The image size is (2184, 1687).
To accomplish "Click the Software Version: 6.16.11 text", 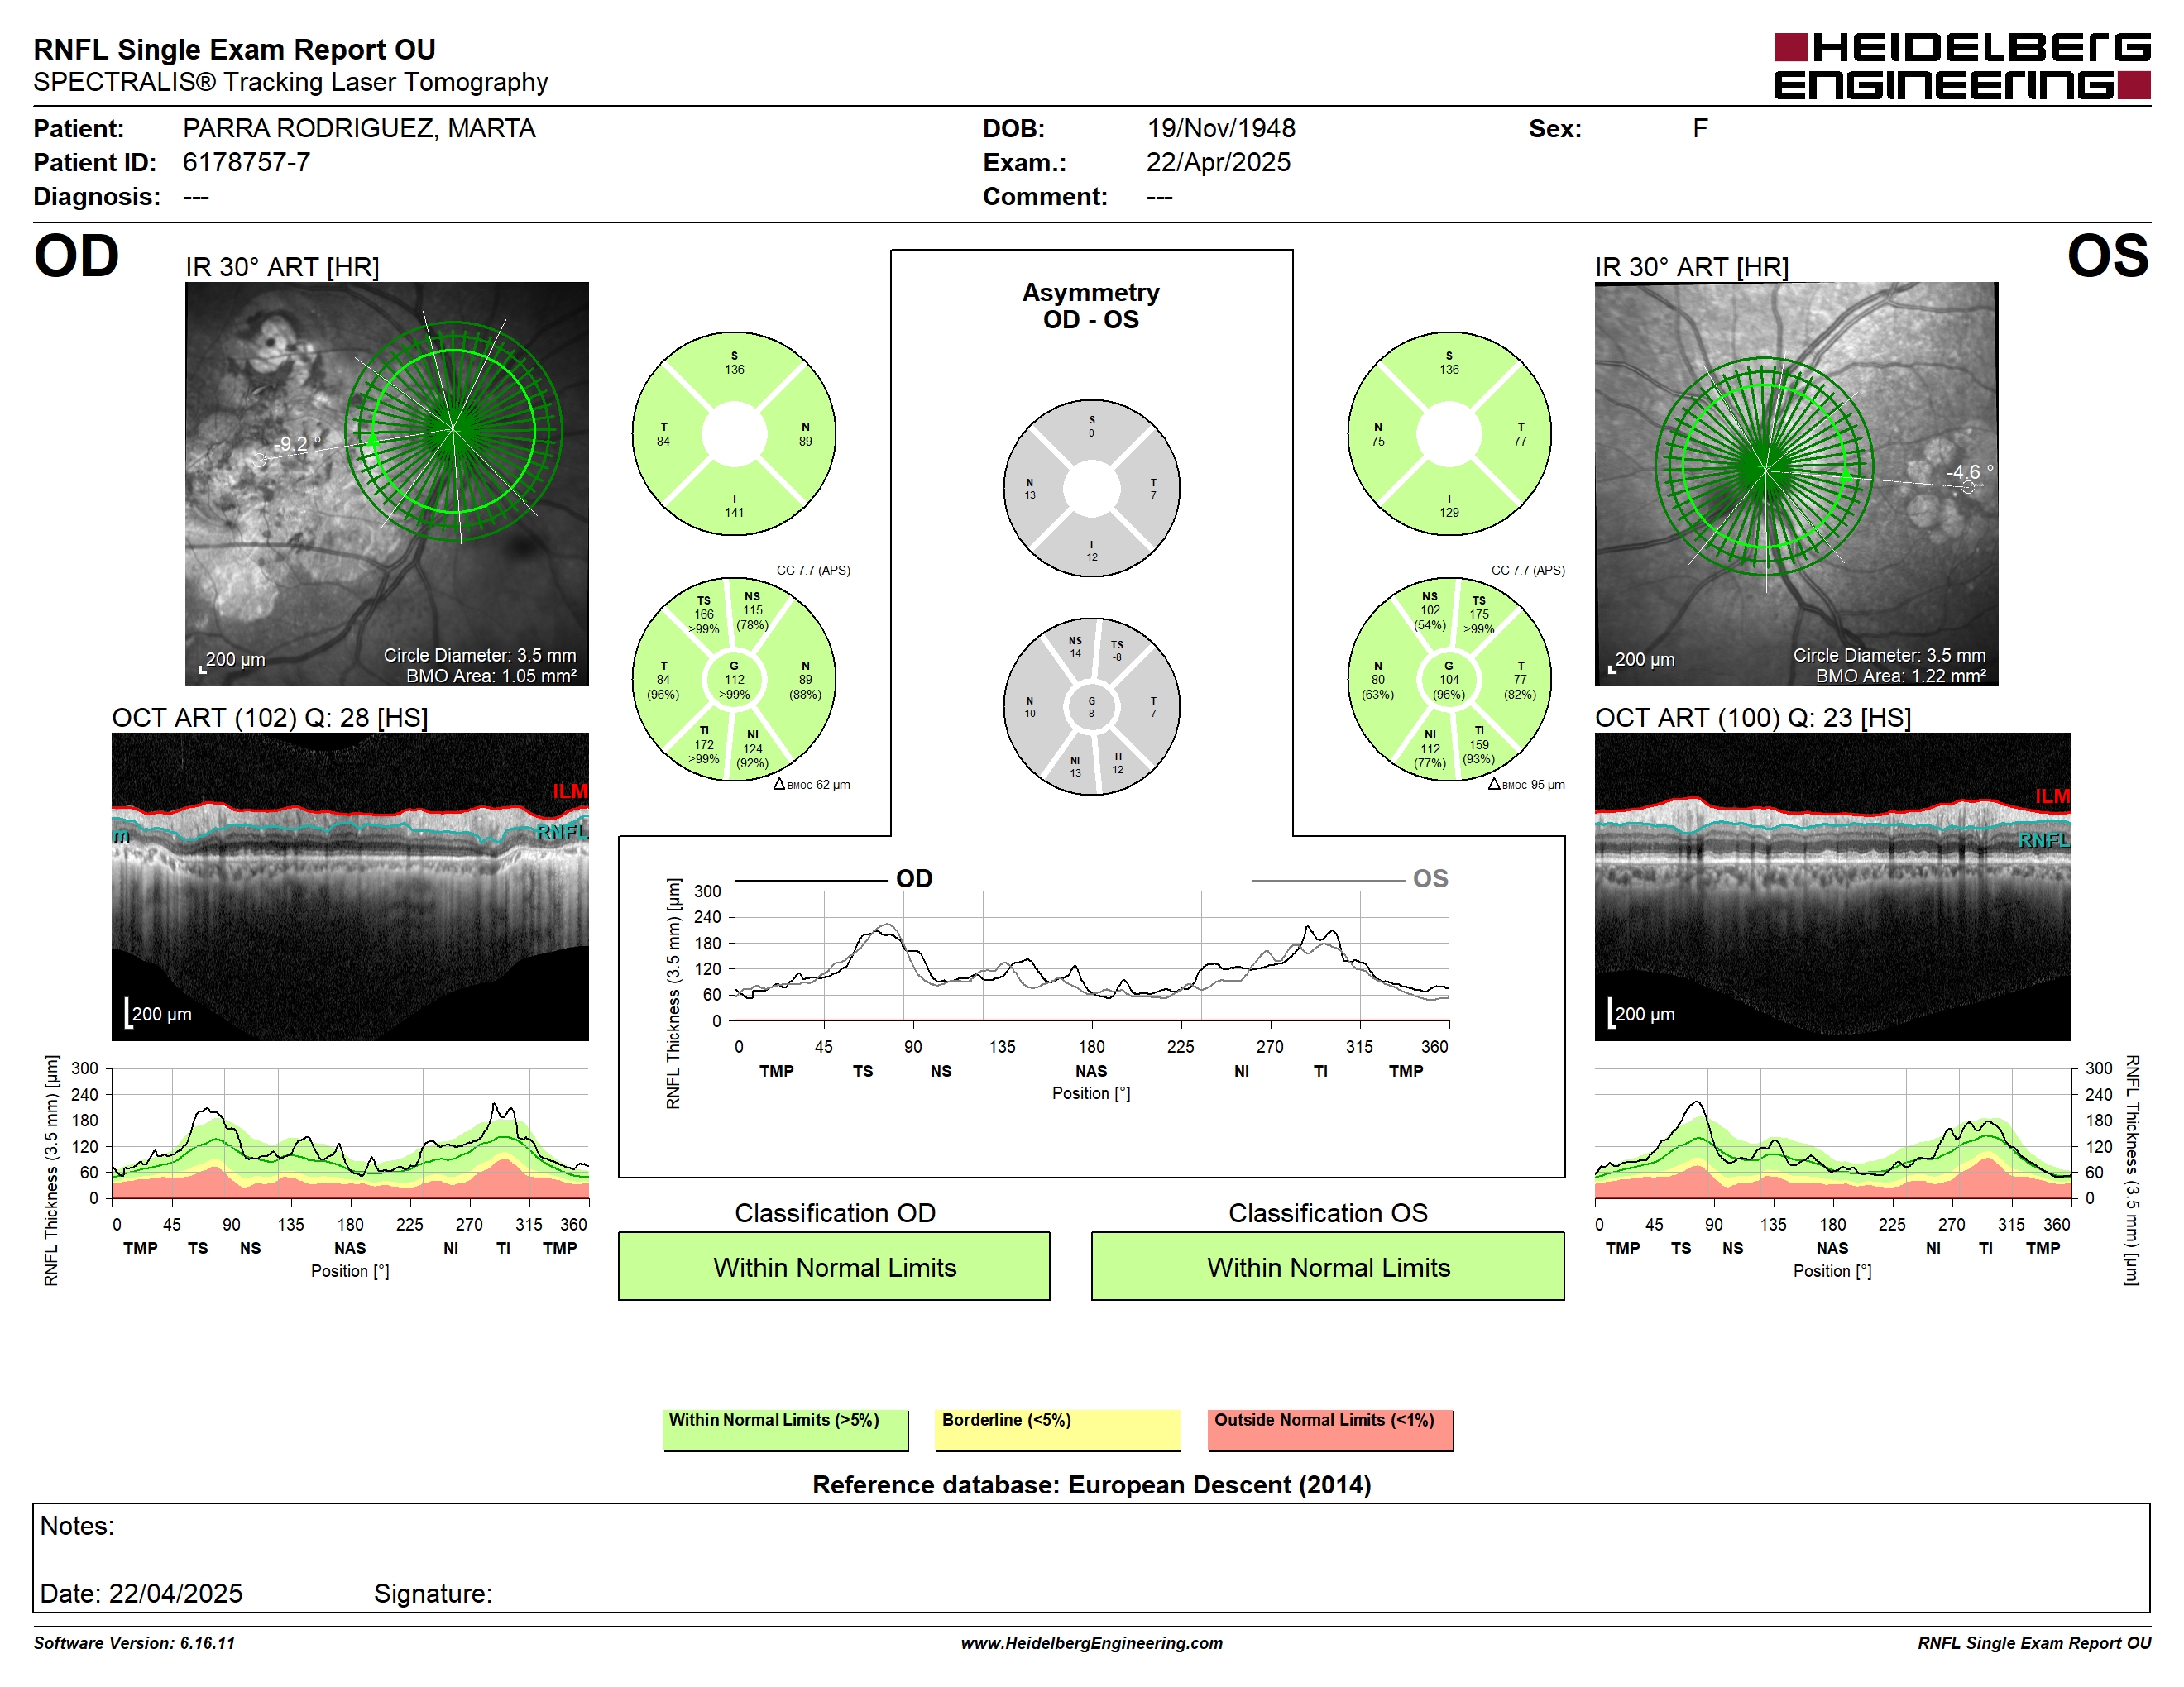I will coord(134,1643).
